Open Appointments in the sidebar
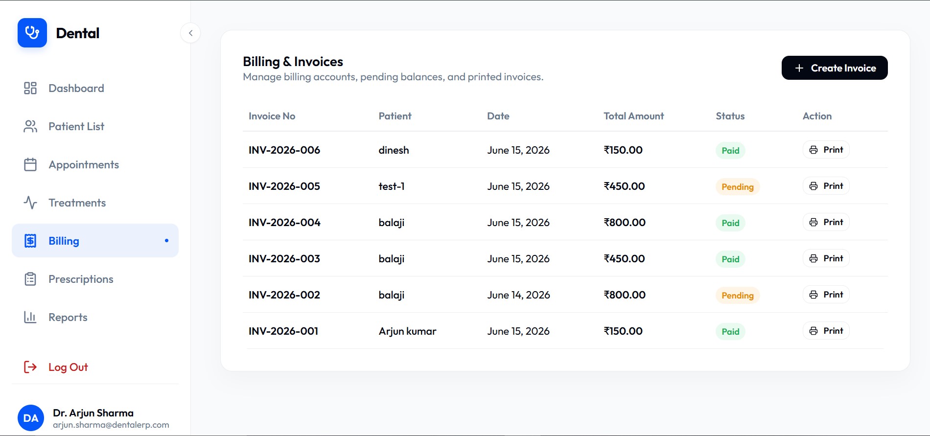 (95, 164)
